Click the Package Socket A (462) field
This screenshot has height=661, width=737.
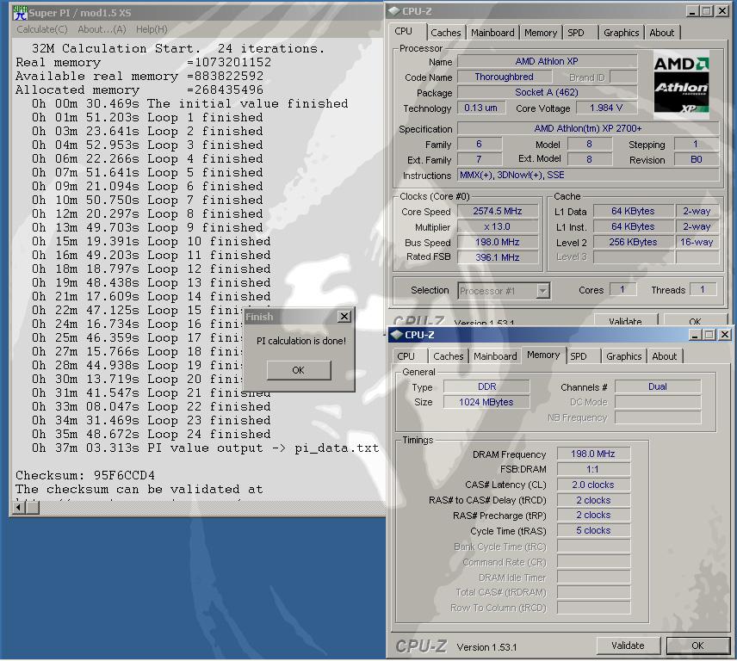[x=547, y=93]
